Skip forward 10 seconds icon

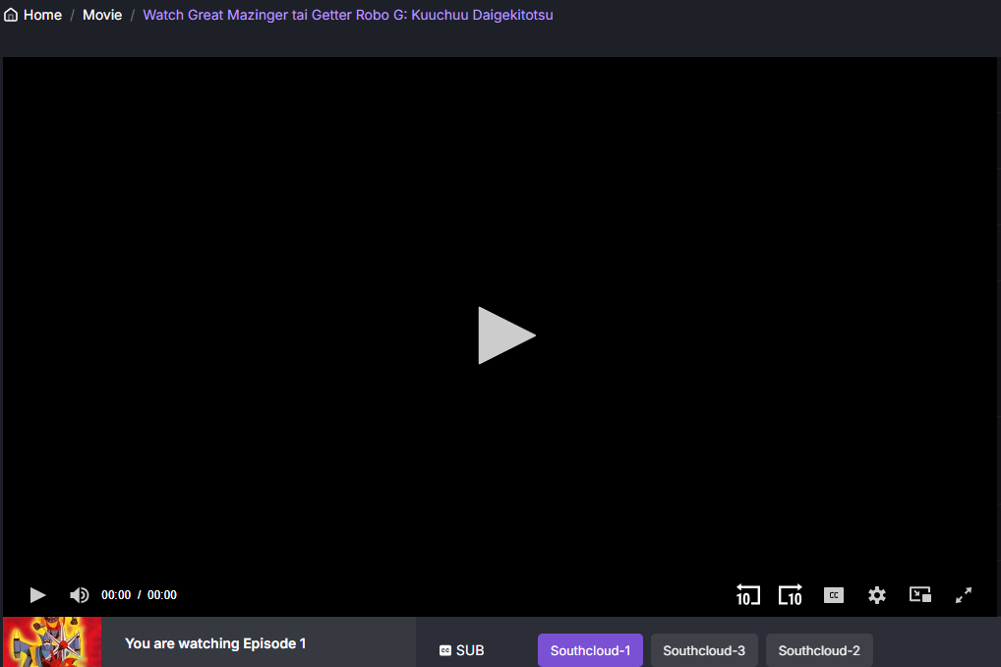click(x=791, y=595)
